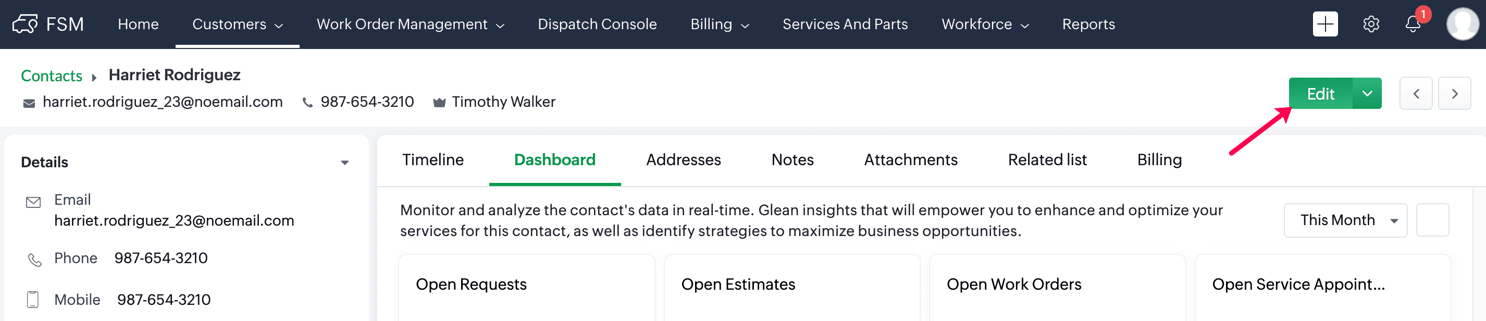
Task: Open the Reports menu item
Action: [x=1088, y=24]
